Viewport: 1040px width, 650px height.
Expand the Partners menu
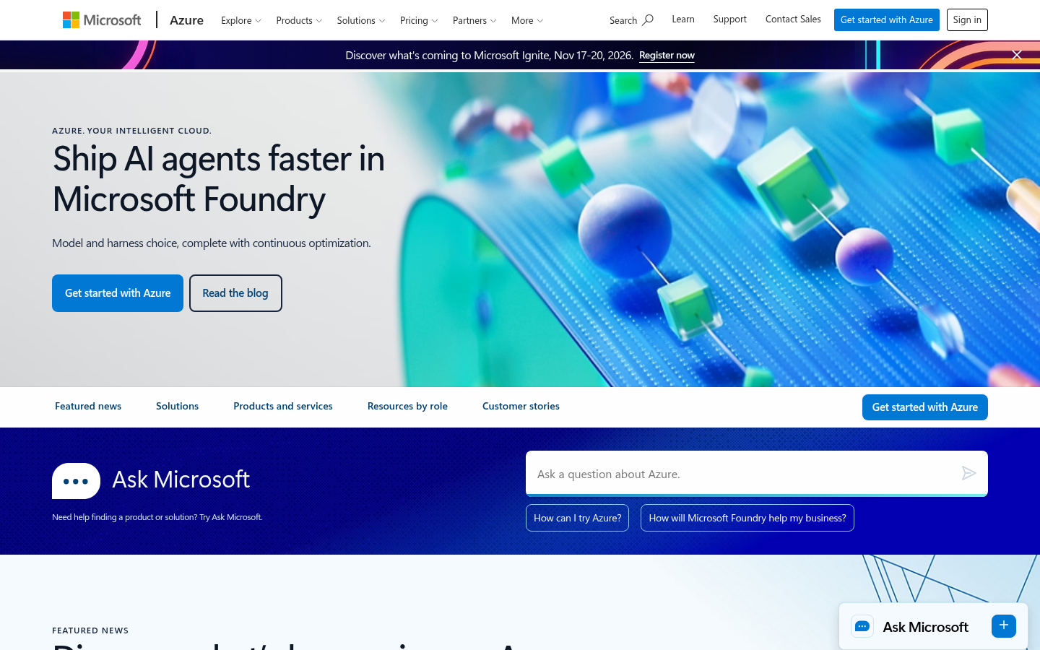click(x=474, y=20)
